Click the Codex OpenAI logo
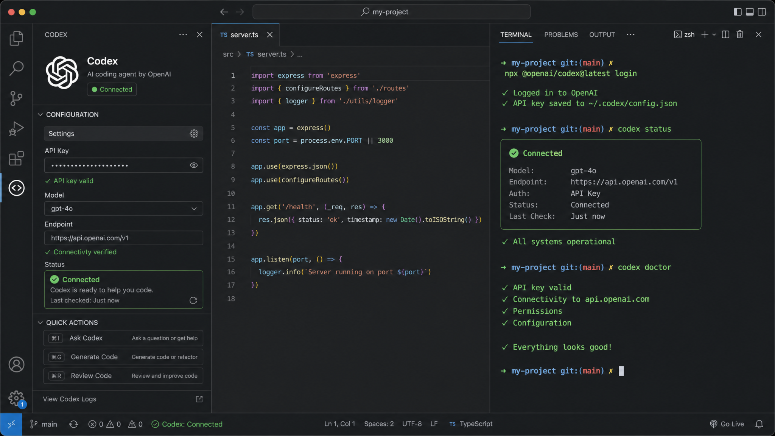 62,72
